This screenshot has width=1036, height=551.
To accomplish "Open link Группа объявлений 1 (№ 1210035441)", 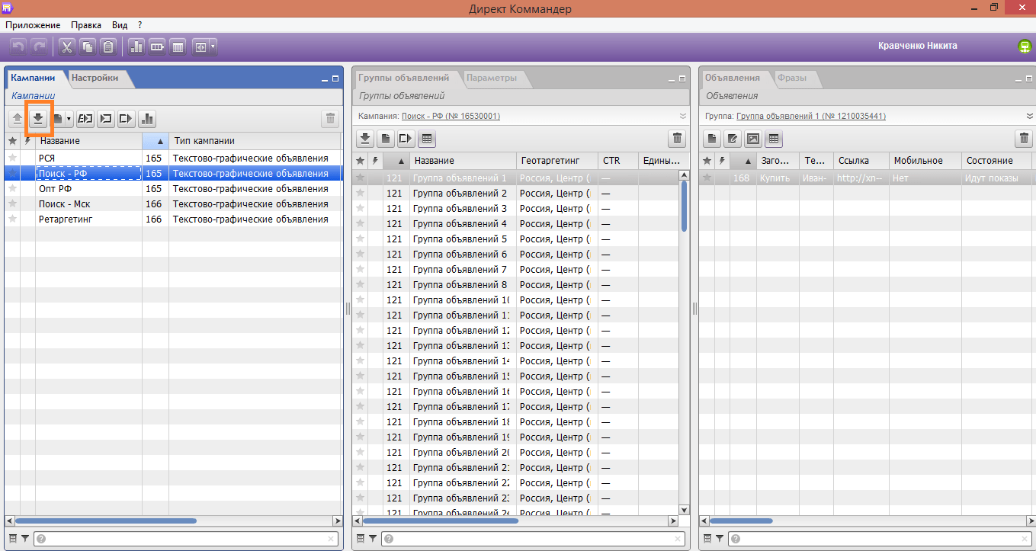I will click(811, 116).
